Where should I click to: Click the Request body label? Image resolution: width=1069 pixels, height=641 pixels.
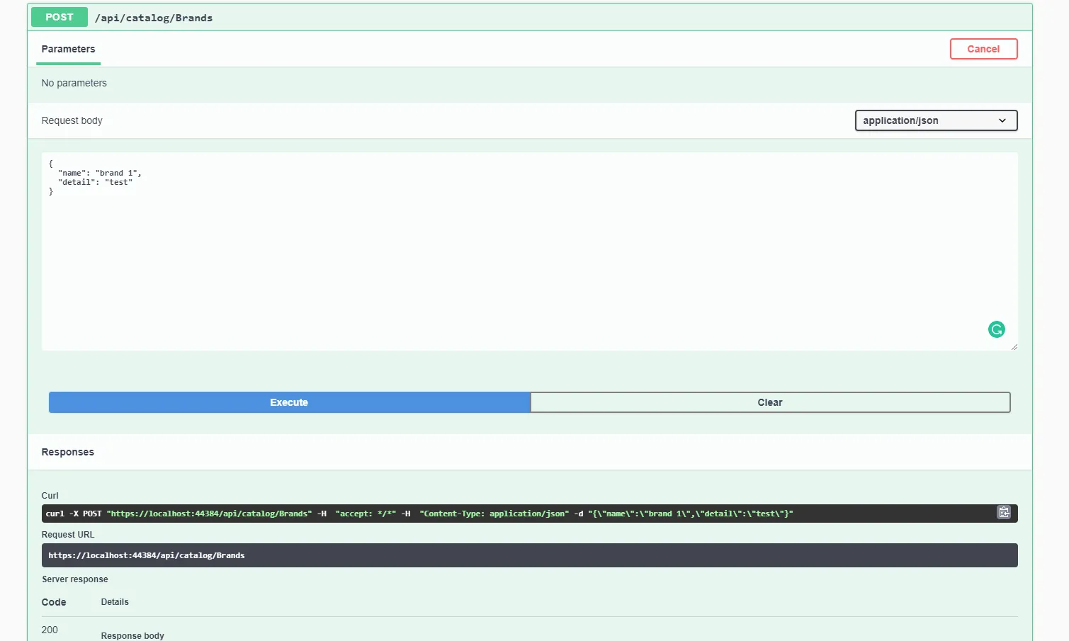point(72,120)
